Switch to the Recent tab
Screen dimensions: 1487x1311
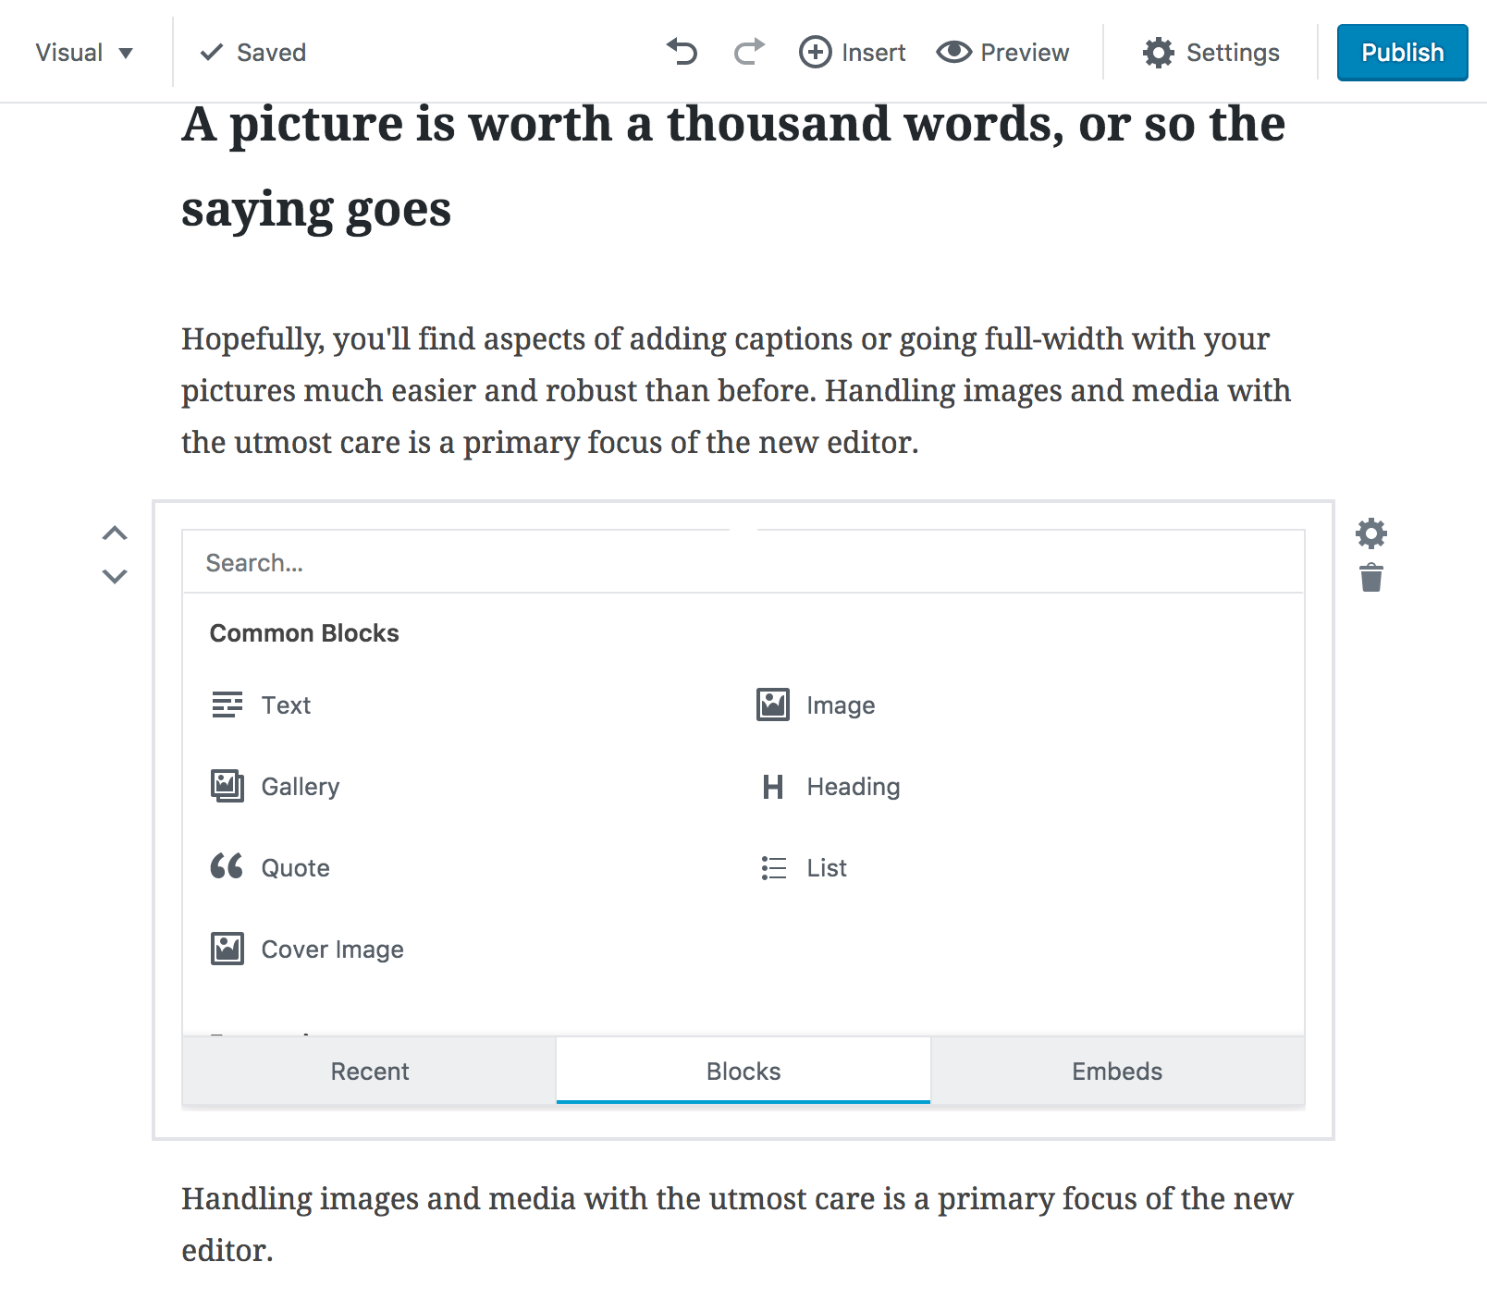(x=368, y=1071)
